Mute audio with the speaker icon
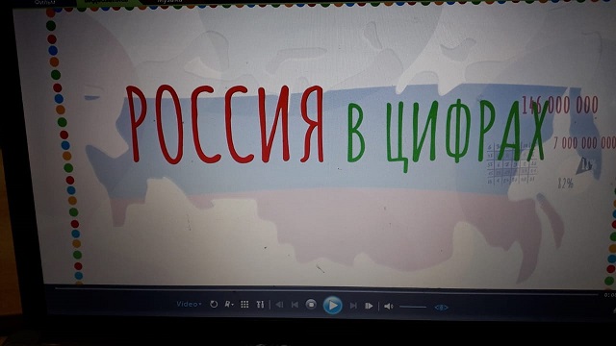 pyautogui.click(x=389, y=307)
